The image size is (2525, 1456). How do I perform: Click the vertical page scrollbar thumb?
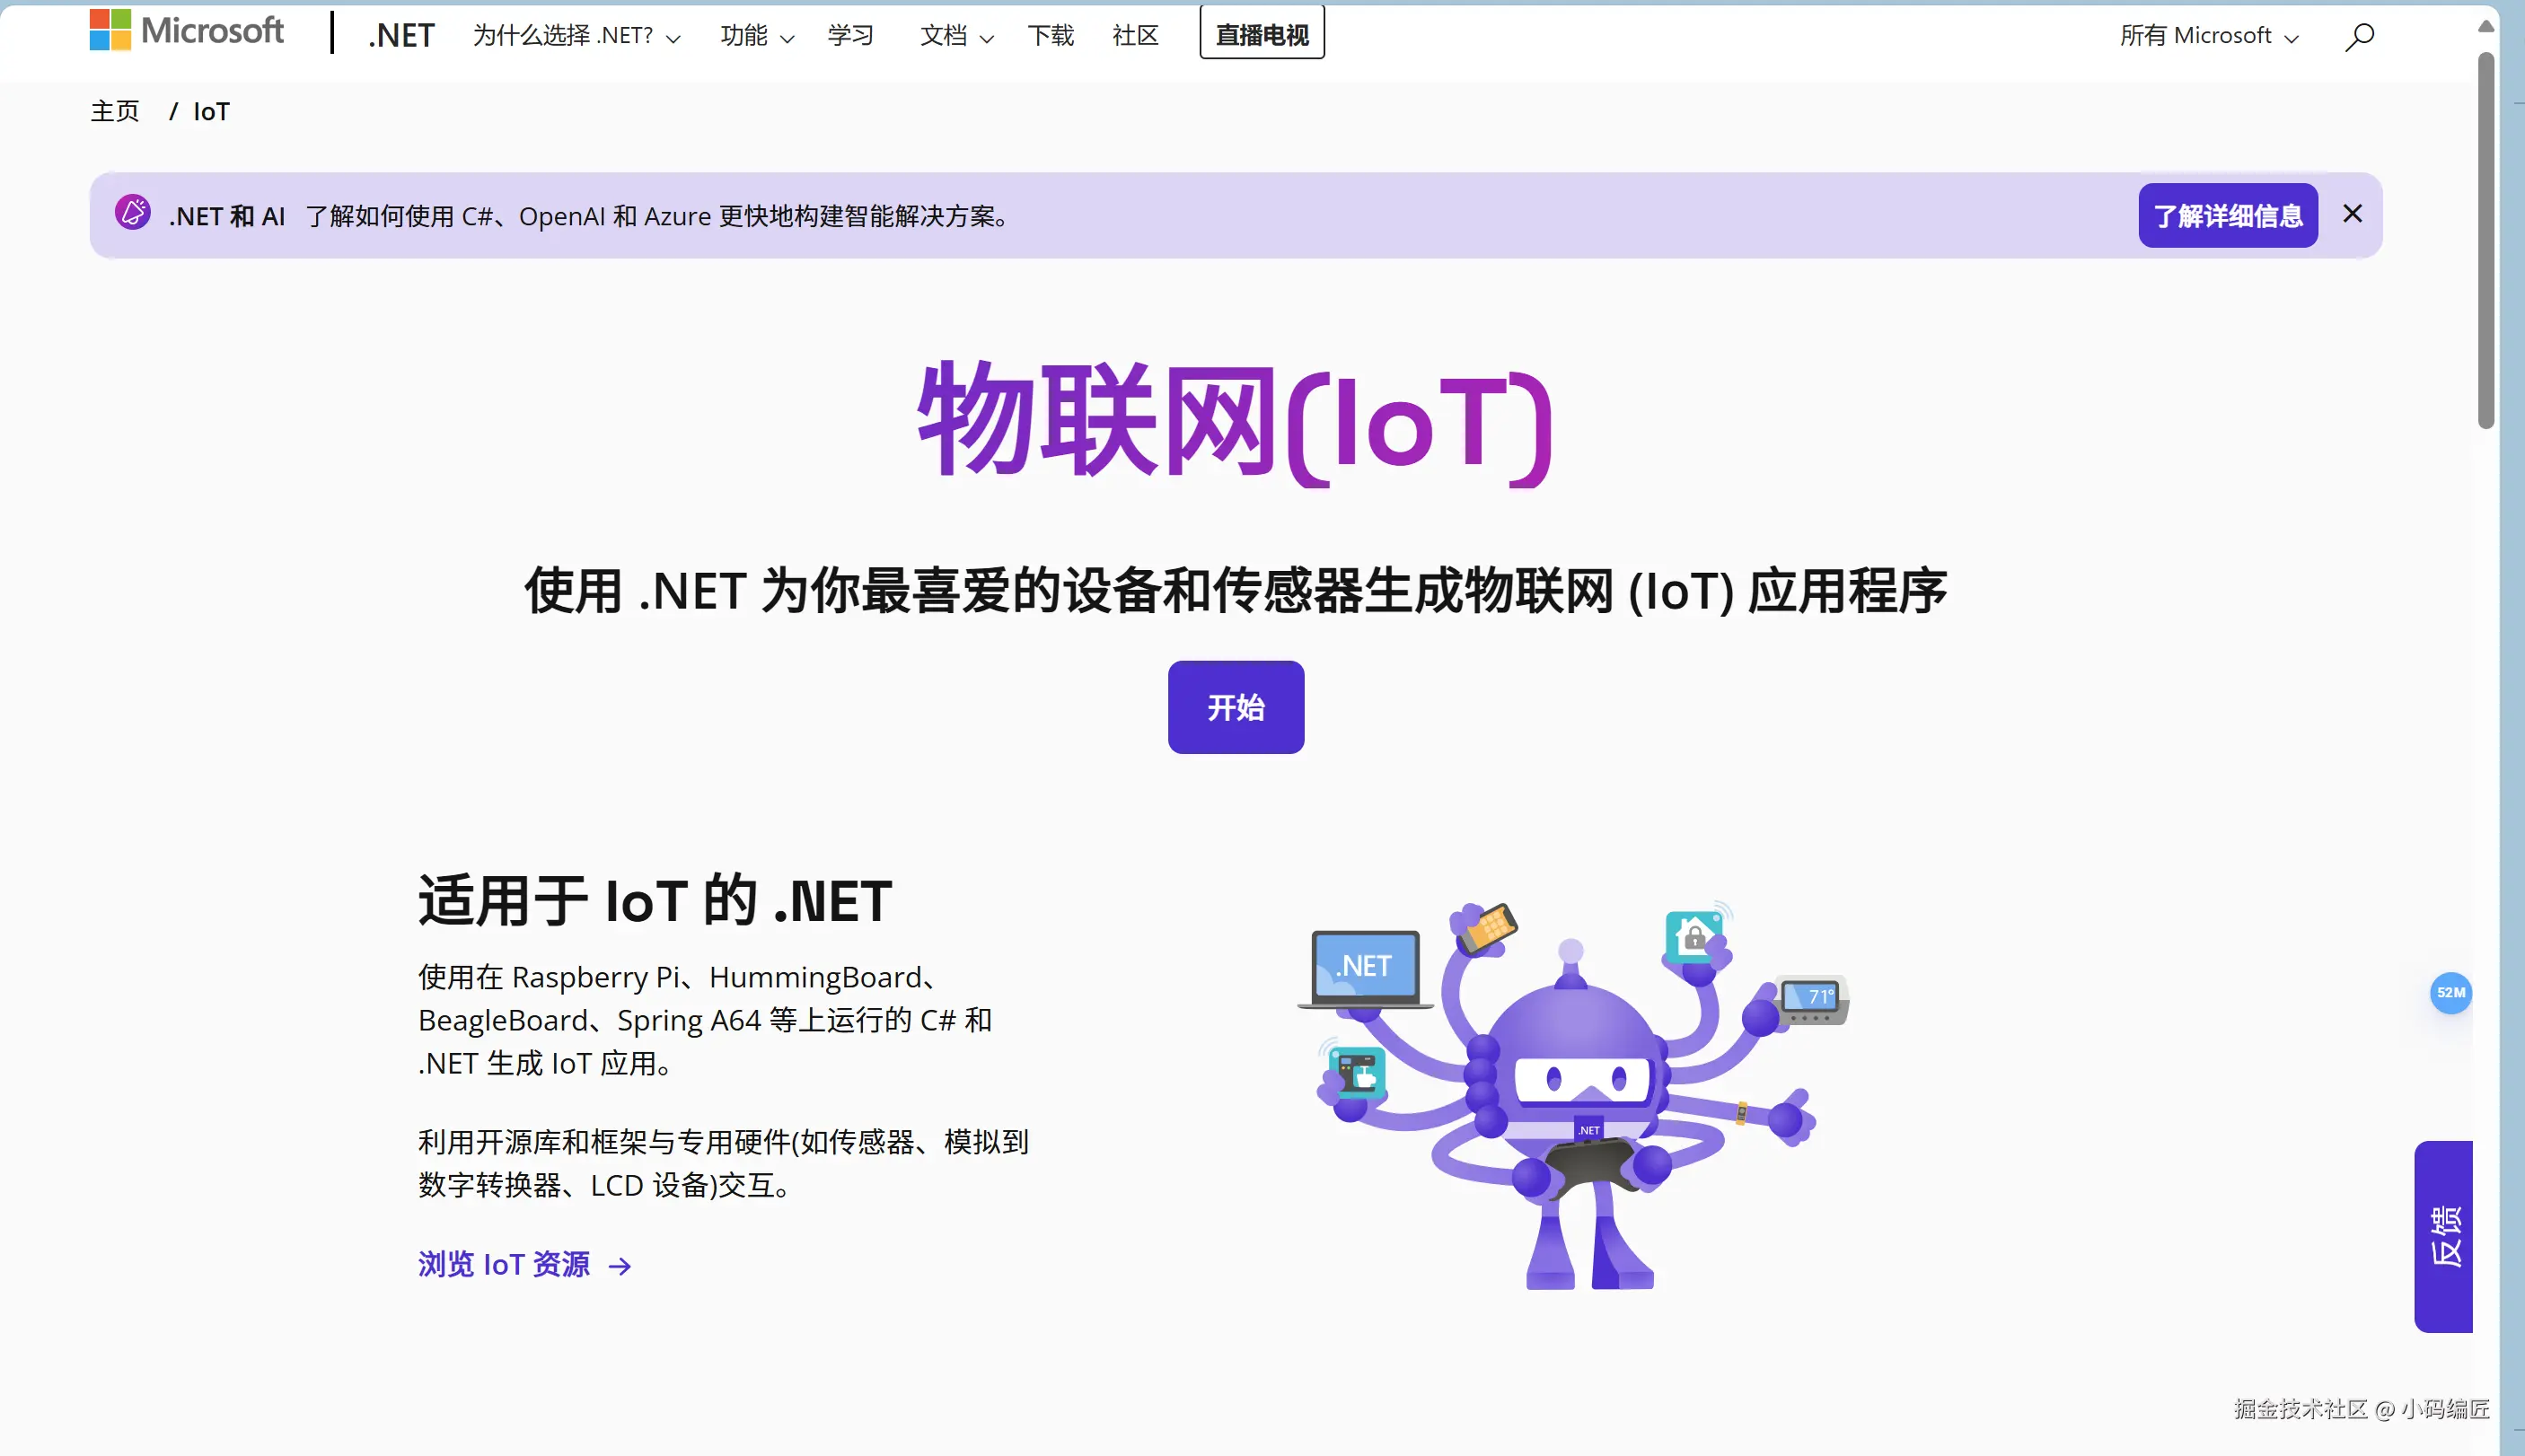point(2485,240)
